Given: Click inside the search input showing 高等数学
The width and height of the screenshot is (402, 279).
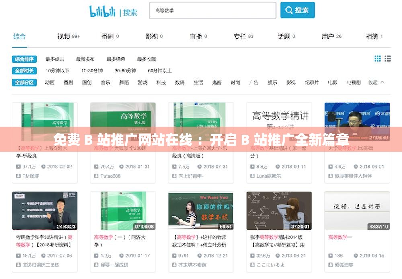Looking at the screenshot, I should point(212,10).
